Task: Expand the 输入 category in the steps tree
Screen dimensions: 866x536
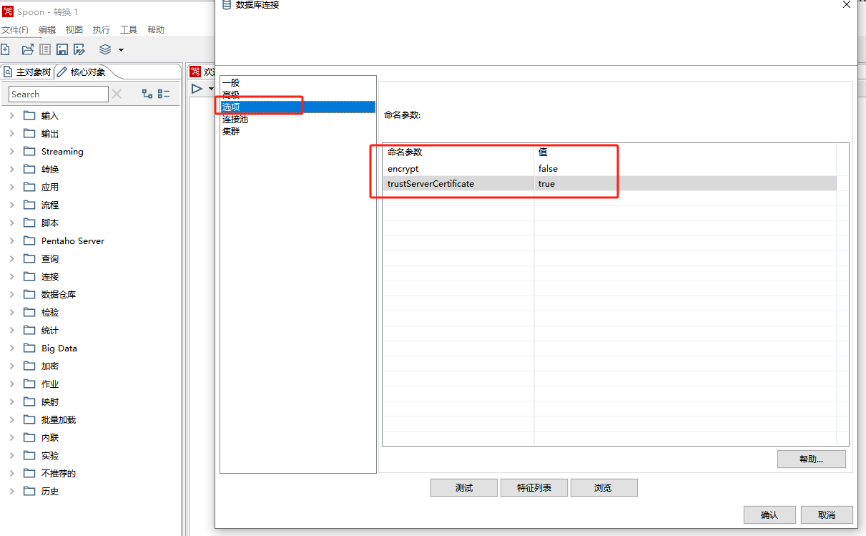Action: tap(11, 115)
